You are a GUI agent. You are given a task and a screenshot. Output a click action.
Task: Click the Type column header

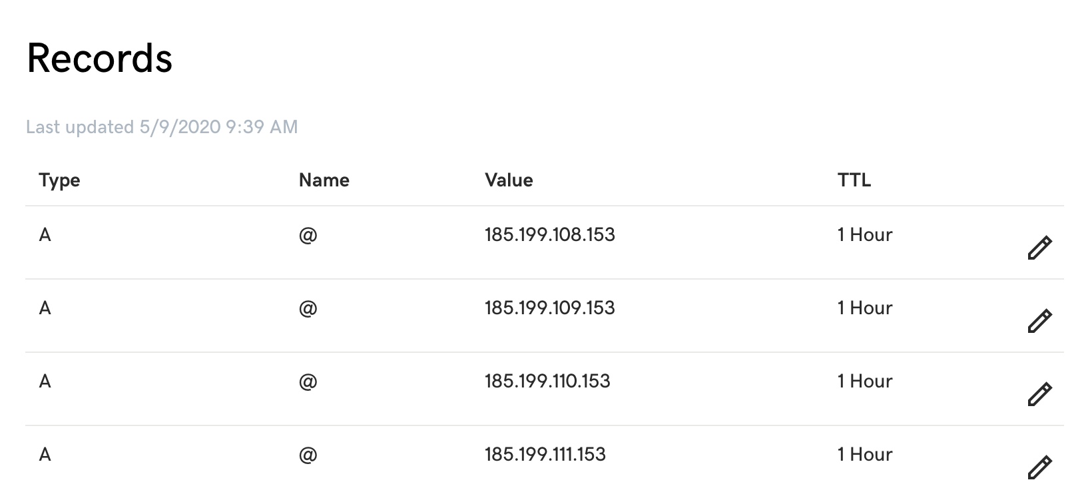coord(59,180)
